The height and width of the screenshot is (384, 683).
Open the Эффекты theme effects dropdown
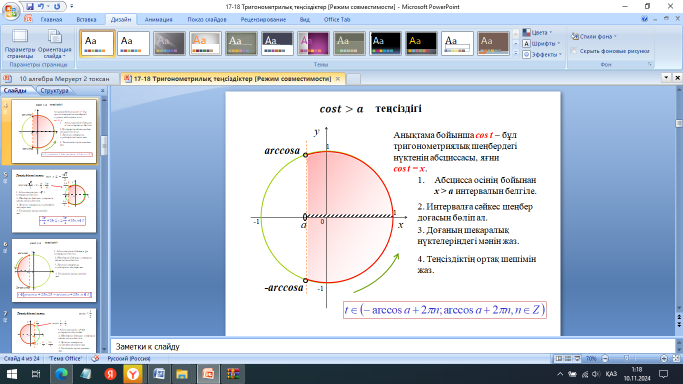click(x=542, y=54)
